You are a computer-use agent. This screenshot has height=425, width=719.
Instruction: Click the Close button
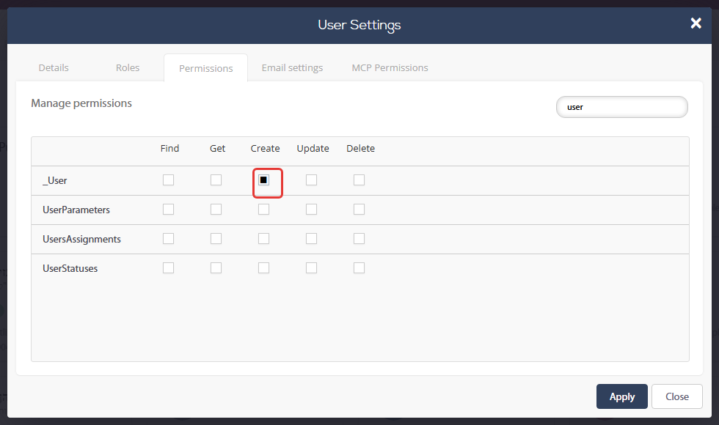pos(676,396)
